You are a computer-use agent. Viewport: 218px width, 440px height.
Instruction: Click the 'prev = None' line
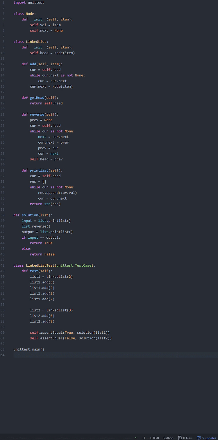tap(41, 120)
